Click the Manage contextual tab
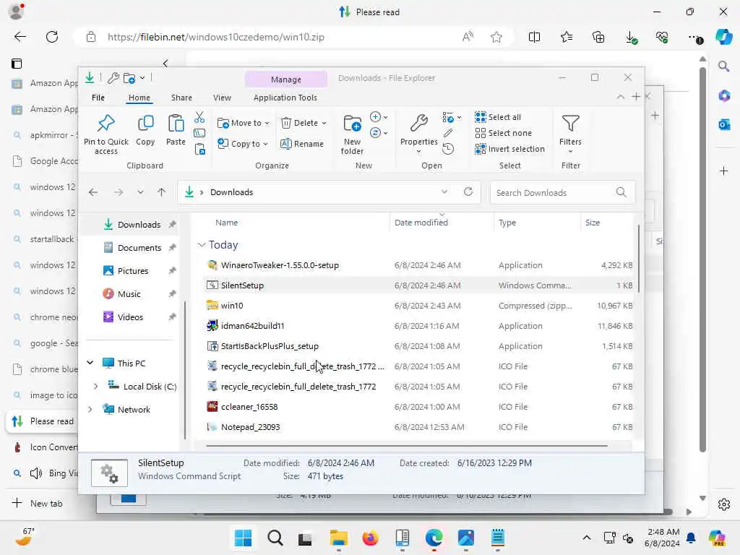740x555 pixels. click(286, 79)
